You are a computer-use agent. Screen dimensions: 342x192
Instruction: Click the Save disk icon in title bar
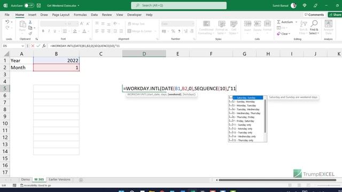pyautogui.click(x=39, y=5)
